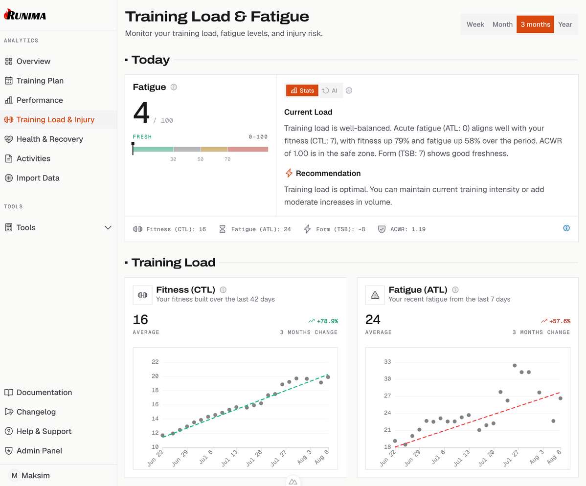Click the green FRESH segment of fatigue bar
The width and height of the screenshot is (586, 486).
[x=153, y=149]
